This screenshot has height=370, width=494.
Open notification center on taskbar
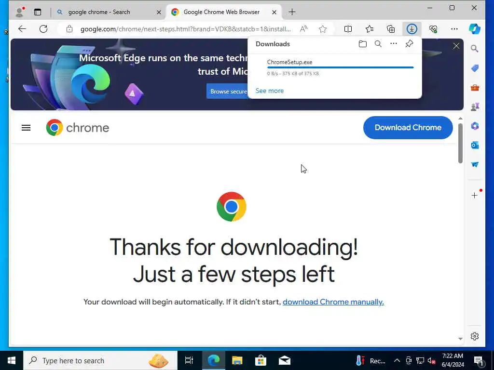point(478,360)
